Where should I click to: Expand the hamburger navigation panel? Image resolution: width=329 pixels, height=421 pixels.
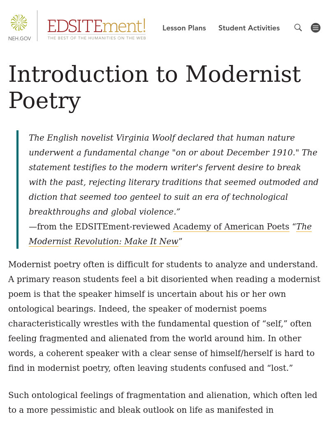315,28
